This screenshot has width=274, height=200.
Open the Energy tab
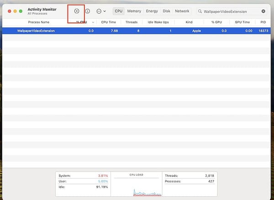coord(152,11)
